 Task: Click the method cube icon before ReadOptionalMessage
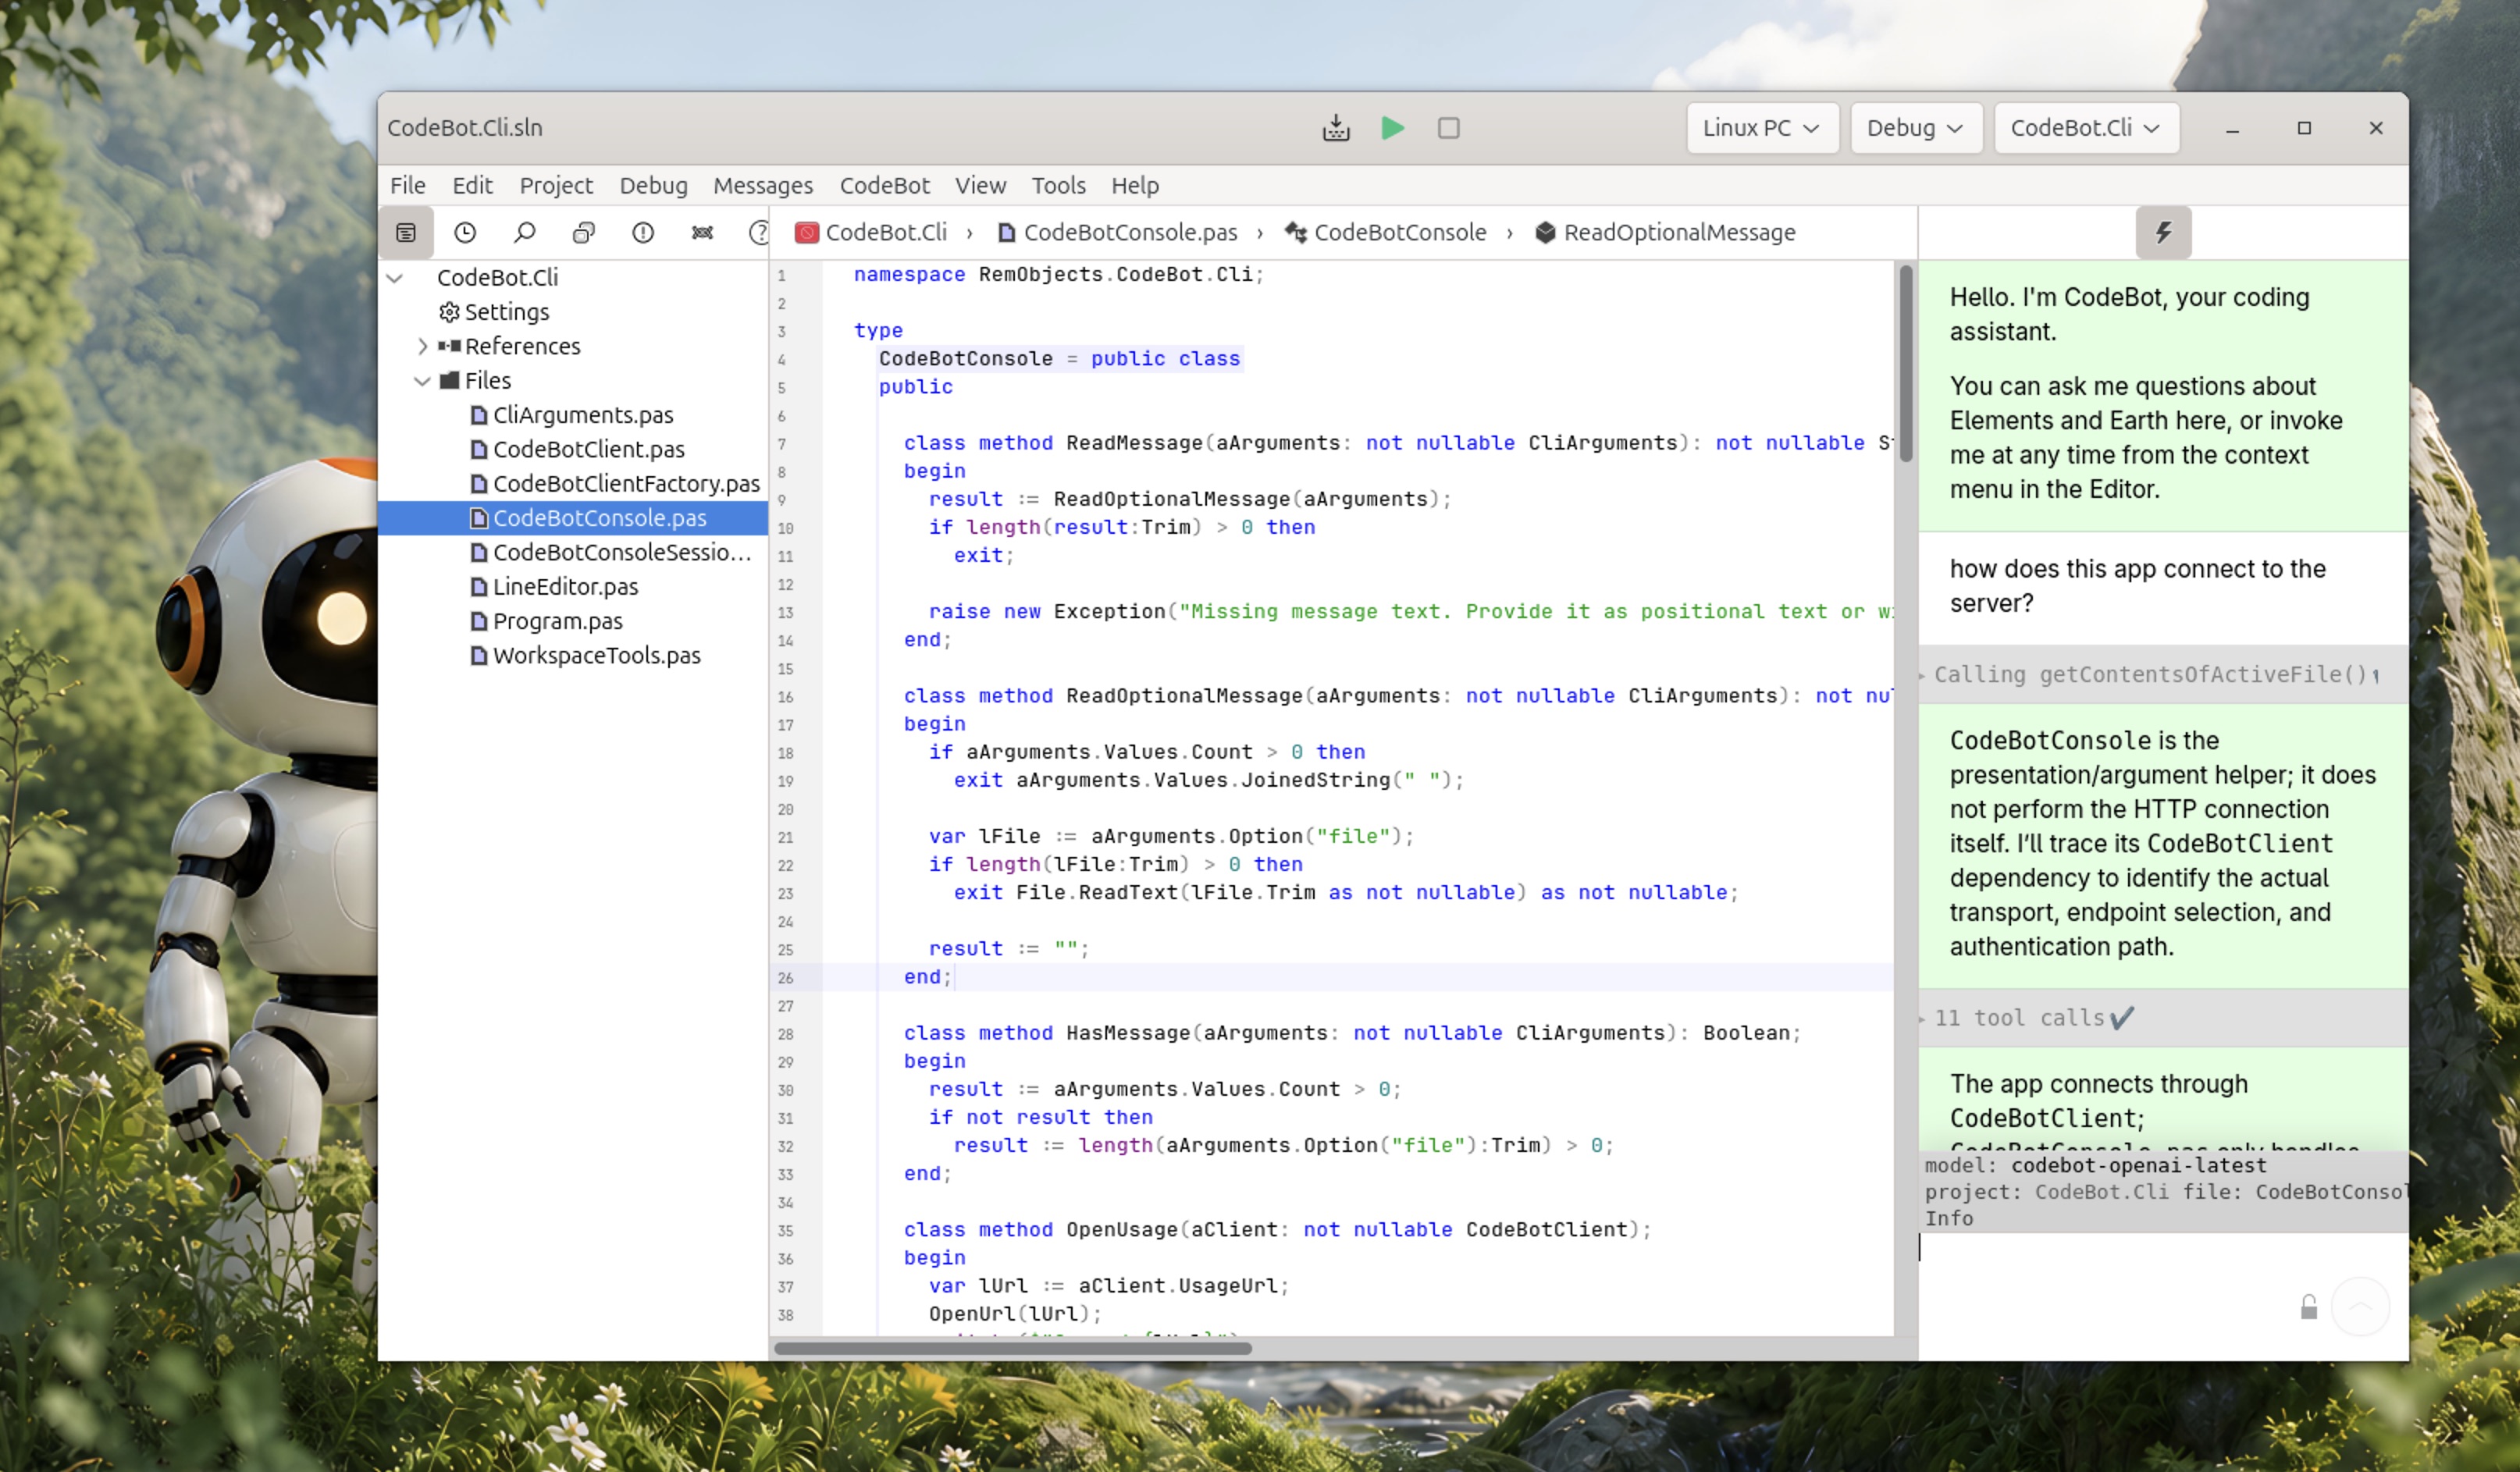click(x=1545, y=233)
